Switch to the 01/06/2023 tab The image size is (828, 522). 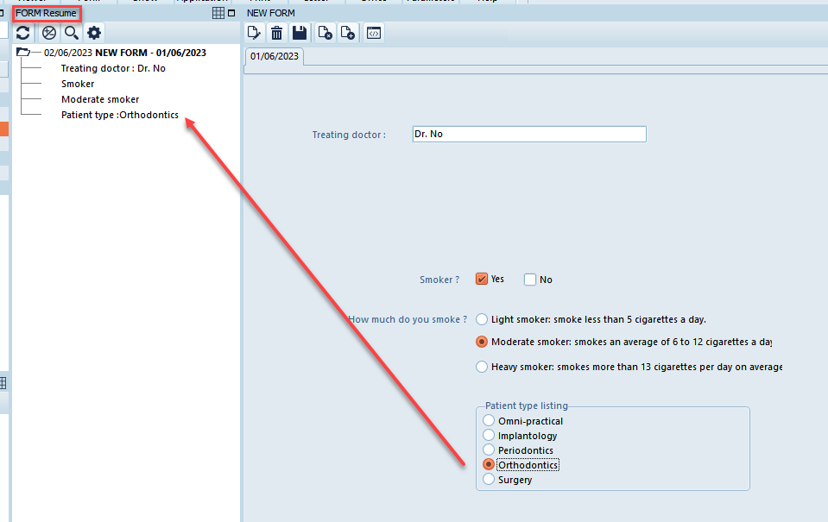click(x=275, y=56)
